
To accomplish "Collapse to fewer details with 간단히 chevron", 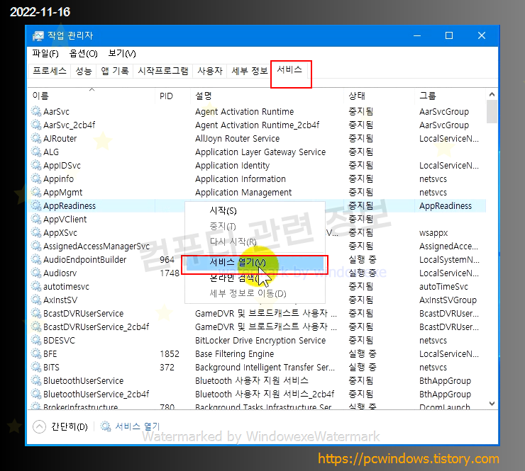I will 39,426.
